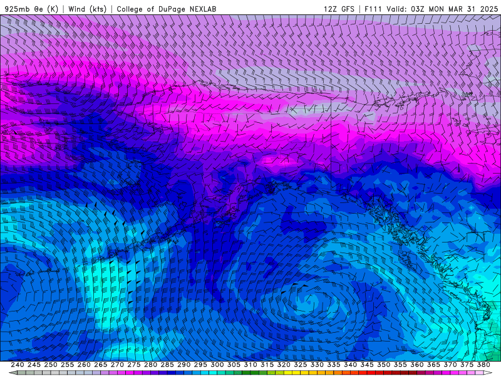Click the 325 value on color scale
Image resolution: width=501 pixels, height=376 pixels.
(x=301, y=365)
